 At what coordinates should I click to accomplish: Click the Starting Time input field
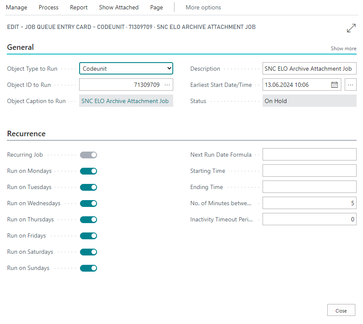point(309,171)
